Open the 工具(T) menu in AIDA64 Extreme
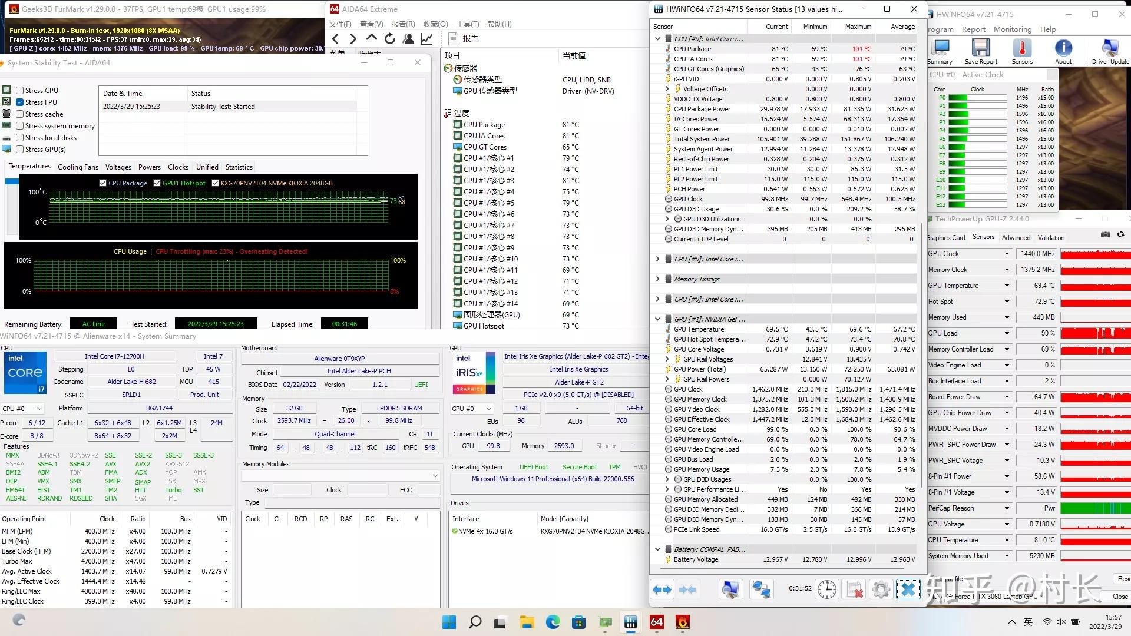The width and height of the screenshot is (1131, 636). [468, 24]
